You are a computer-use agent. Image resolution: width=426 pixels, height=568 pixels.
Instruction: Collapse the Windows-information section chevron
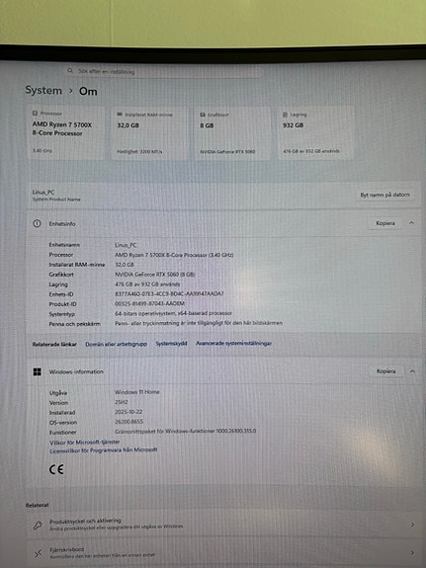pyautogui.click(x=412, y=371)
